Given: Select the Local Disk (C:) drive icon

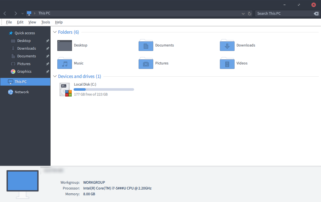Looking at the screenshot, I should [x=65, y=89].
